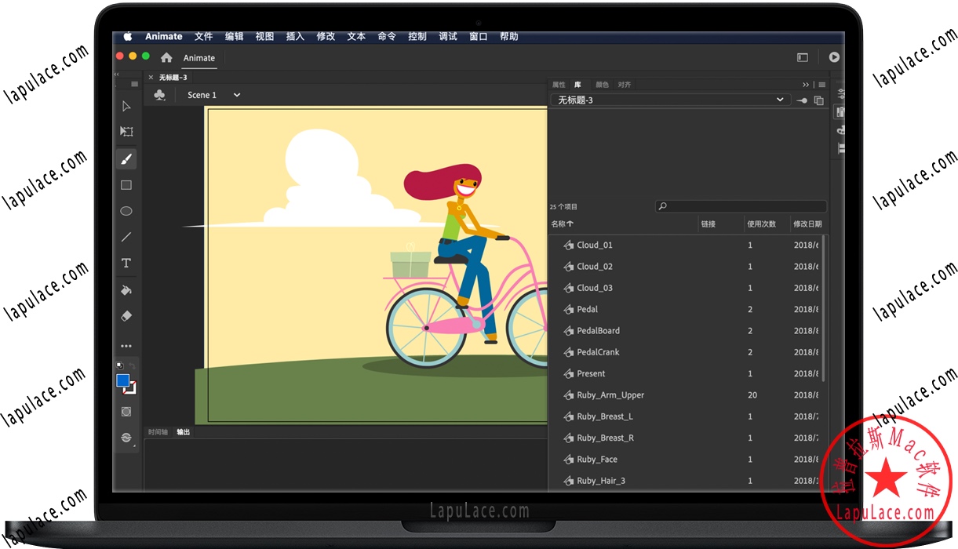Toggle the library panel pin icon
Viewport: 958px width, 549px height.
pyautogui.click(x=801, y=100)
